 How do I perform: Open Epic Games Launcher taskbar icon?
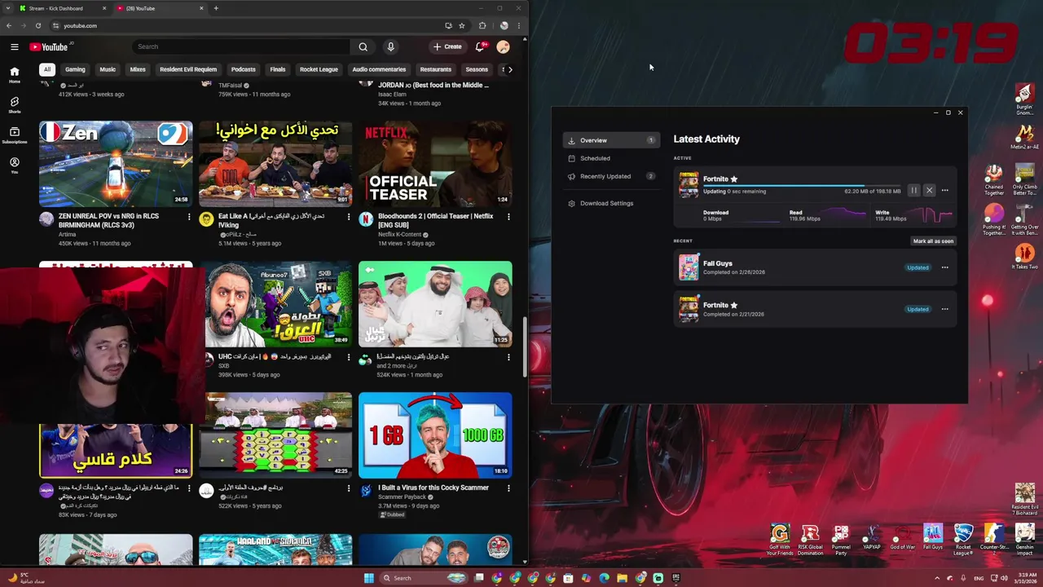(676, 578)
